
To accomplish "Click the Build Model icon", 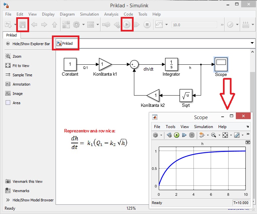I will click(246, 25).
